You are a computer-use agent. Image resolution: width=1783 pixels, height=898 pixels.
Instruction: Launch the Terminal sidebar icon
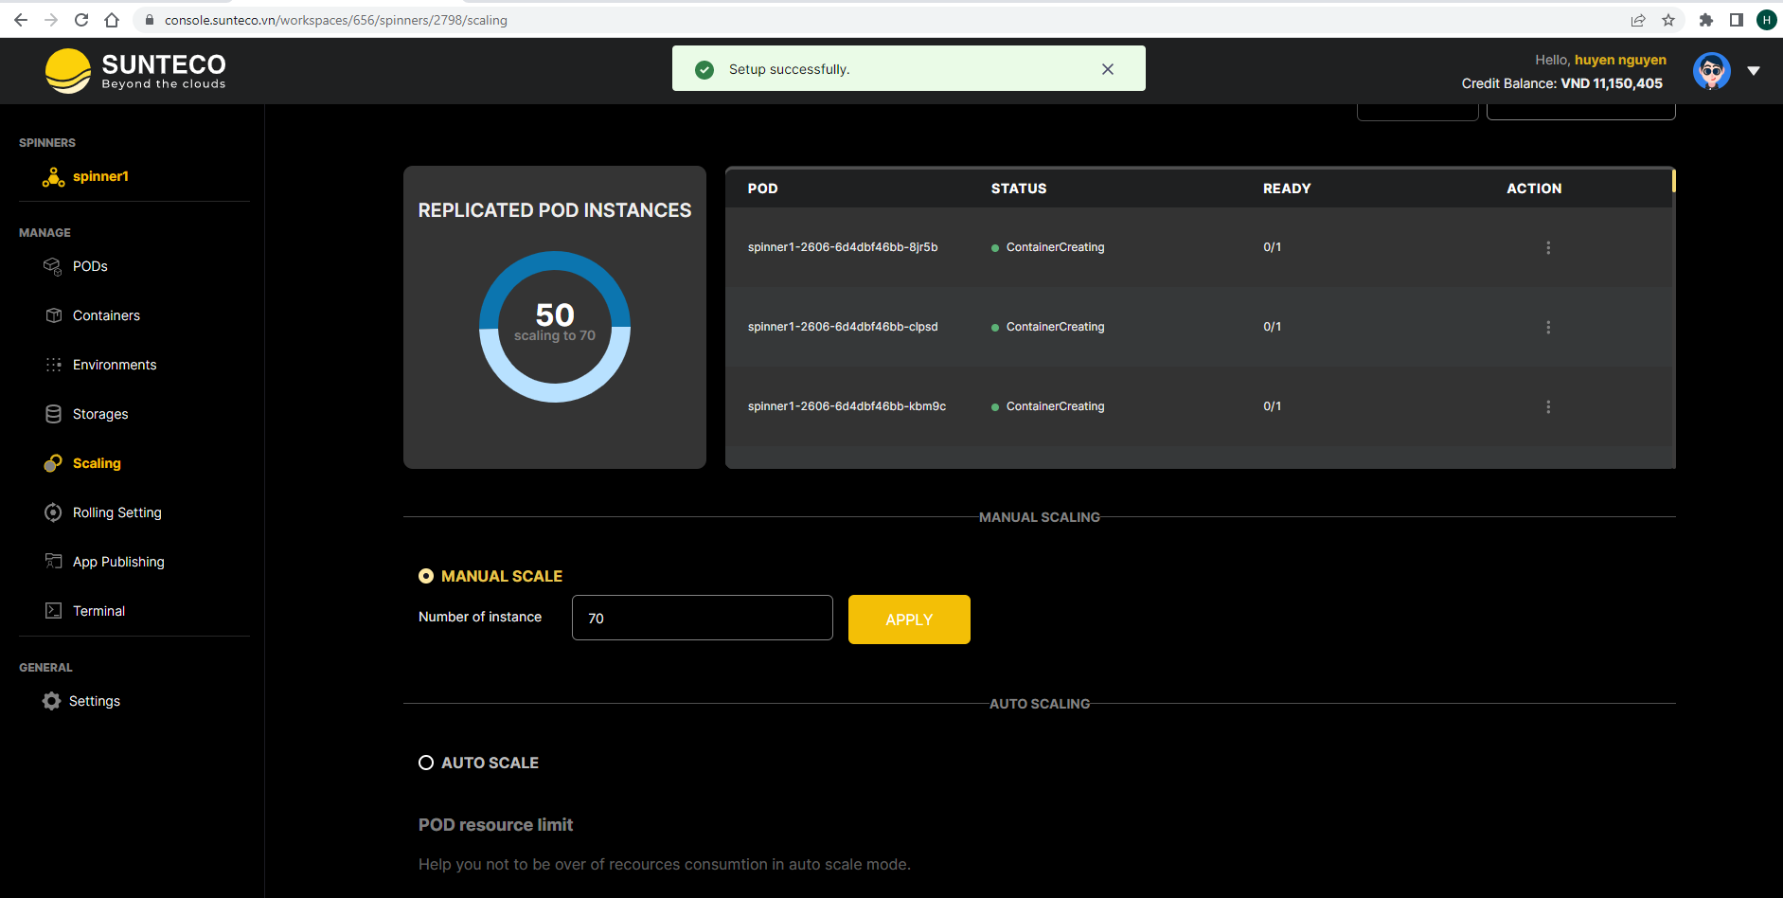pos(53,611)
